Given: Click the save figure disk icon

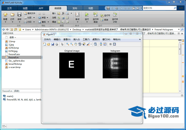Looking at the screenshot, I should coord(53,44).
